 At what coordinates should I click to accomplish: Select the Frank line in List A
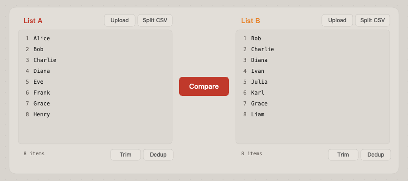point(42,93)
